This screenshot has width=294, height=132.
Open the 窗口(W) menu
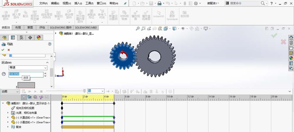101,3
